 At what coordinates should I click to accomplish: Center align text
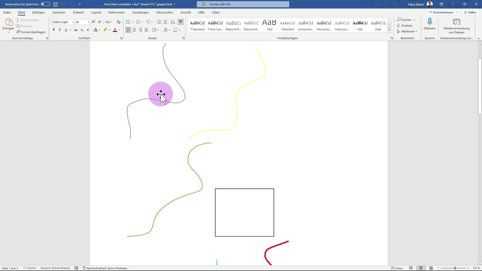pyautogui.click(x=134, y=30)
